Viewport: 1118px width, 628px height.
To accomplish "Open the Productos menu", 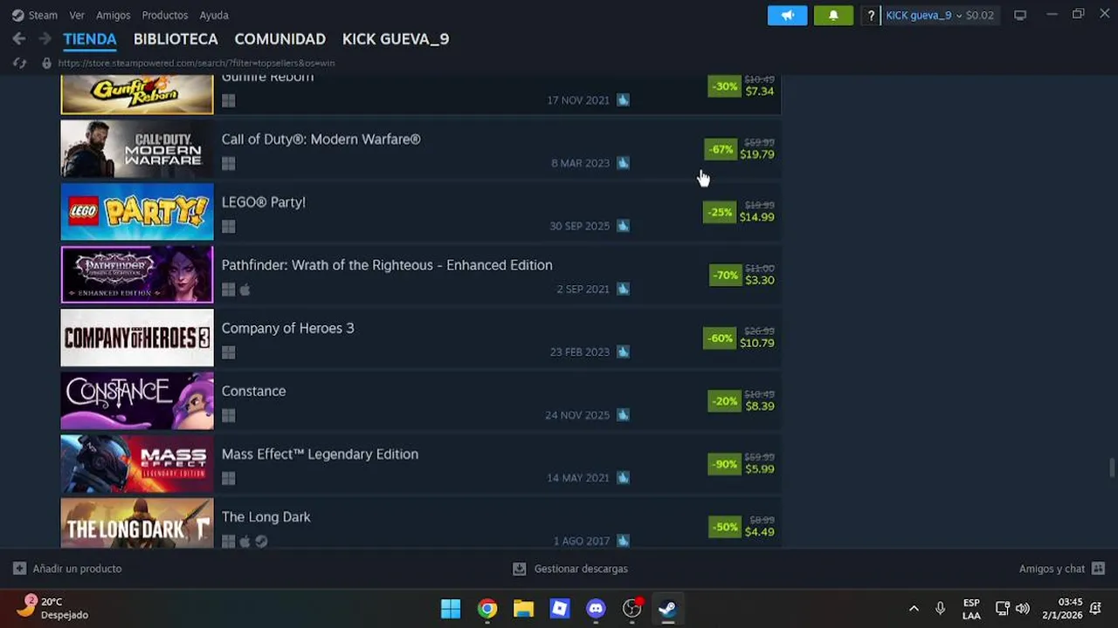I will pyautogui.click(x=165, y=15).
